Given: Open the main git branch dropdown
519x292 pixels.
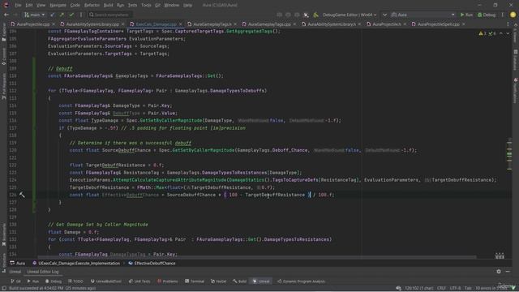Looking at the screenshot, I should (34, 15).
